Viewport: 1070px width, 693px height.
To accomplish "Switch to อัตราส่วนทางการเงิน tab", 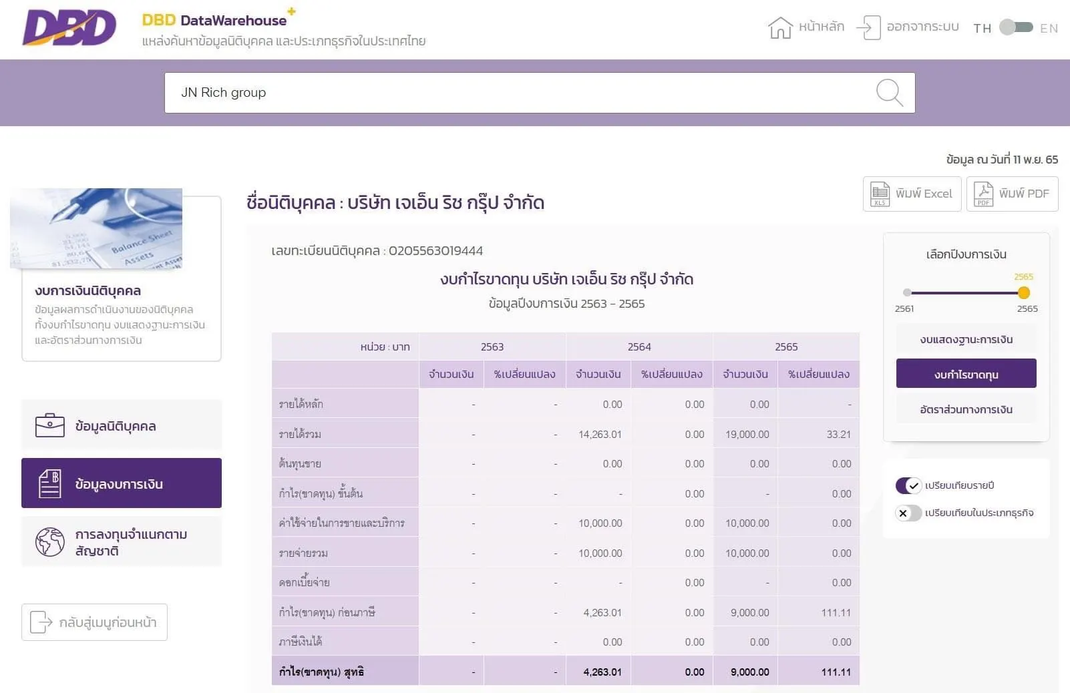I will pyautogui.click(x=966, y=409).
